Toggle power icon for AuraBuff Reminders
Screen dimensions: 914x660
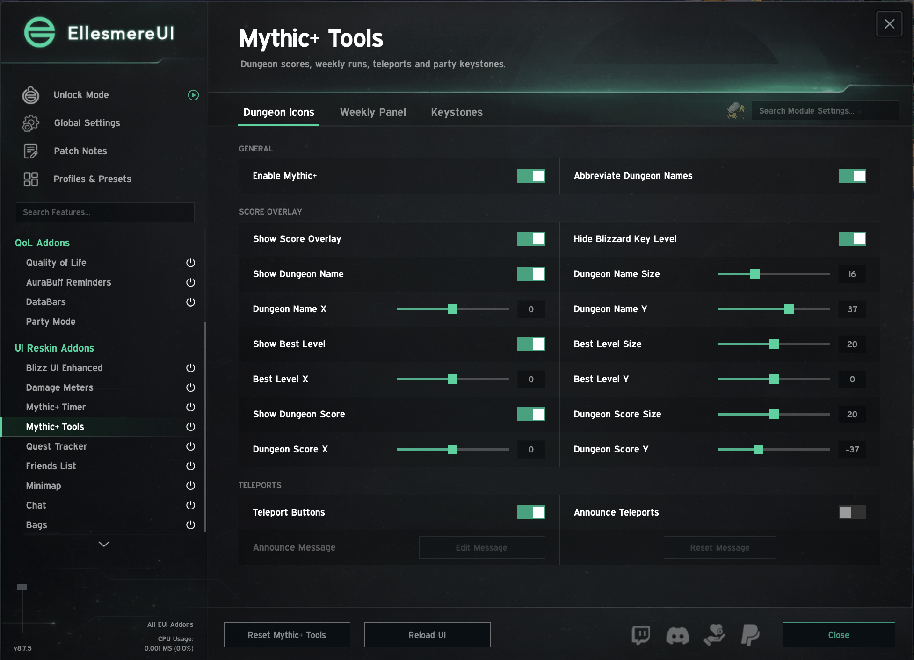pyautogui.click(x=190, y=282)
